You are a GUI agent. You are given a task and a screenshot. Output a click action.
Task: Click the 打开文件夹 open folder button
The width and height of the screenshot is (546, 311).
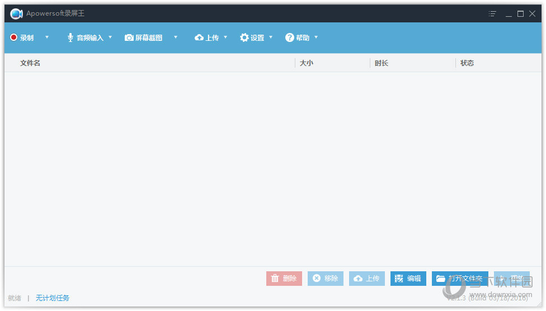(x=460, y=278)
